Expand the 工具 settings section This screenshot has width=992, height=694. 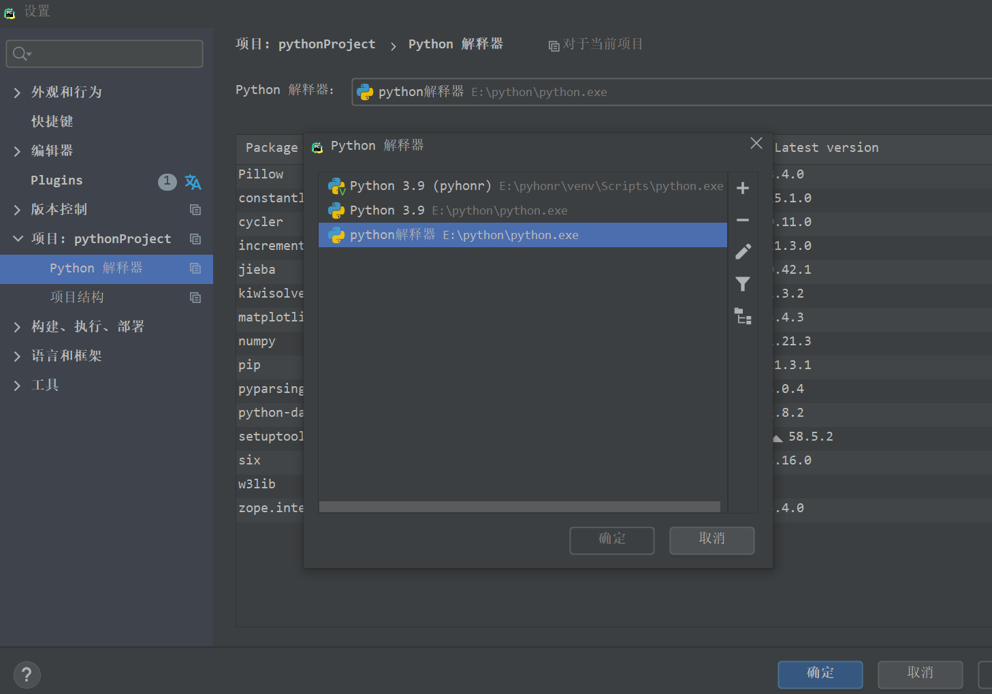pos(17,385)
